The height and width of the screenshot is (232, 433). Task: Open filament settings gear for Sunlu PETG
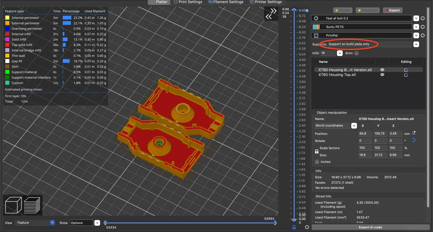[423, 27]
